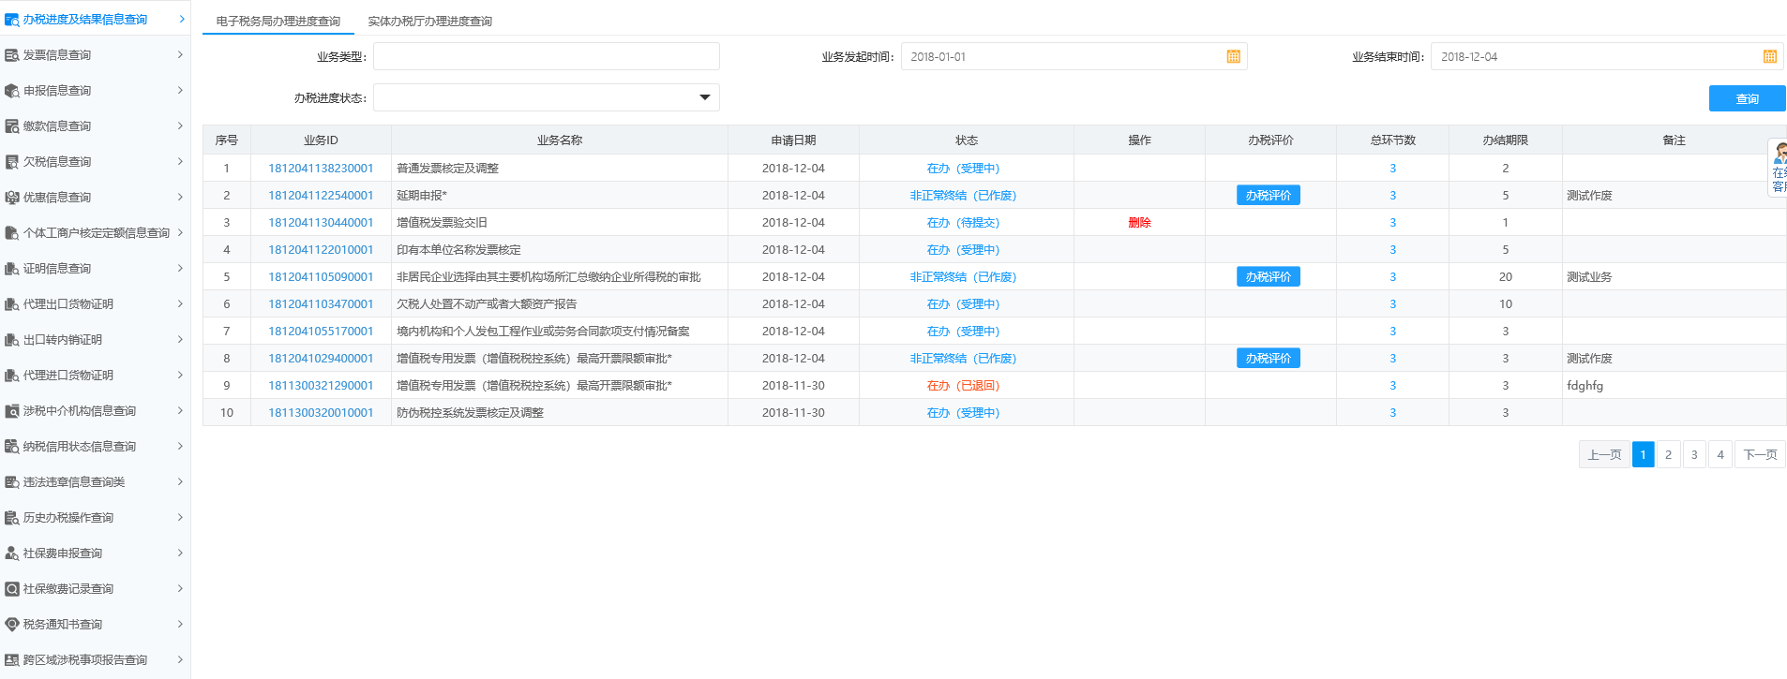
Task: Click the 下一页 pagination button
Action: tap(1760, 454)
